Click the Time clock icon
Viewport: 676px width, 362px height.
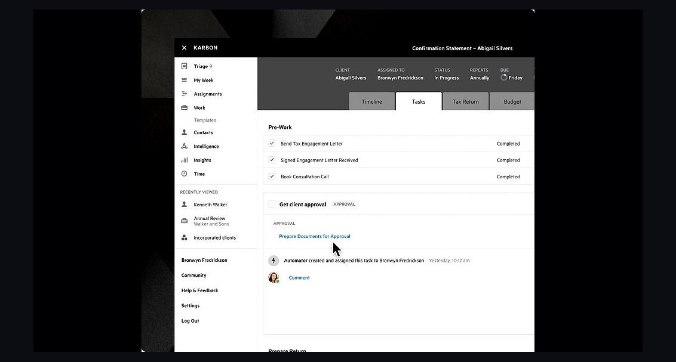pyautogui.click(x=184, y=174)
